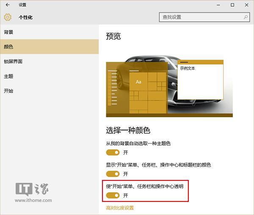The height and width of the screenshot is (215, 254).
Task: Maximize the 设置 window
Action: pos(232,5)
